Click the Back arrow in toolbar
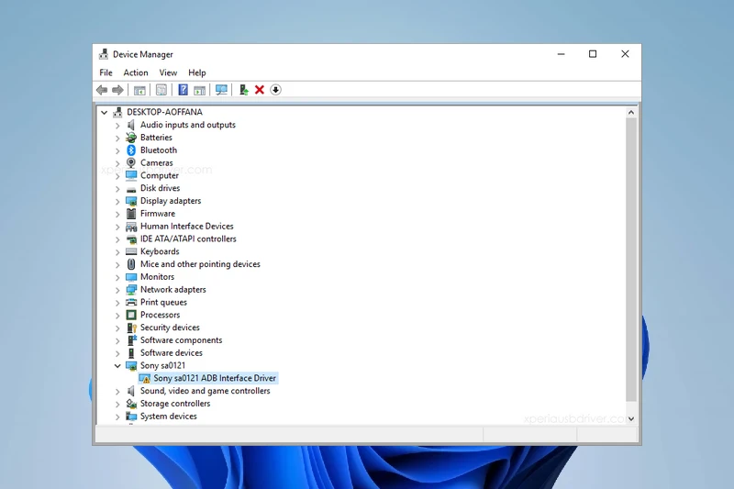 (102, 90)
